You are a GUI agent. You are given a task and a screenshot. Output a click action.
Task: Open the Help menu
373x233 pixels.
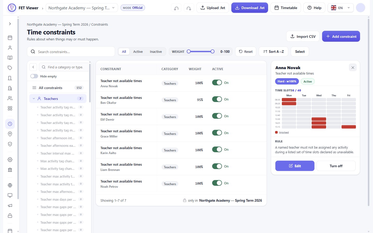click(314, 8)
